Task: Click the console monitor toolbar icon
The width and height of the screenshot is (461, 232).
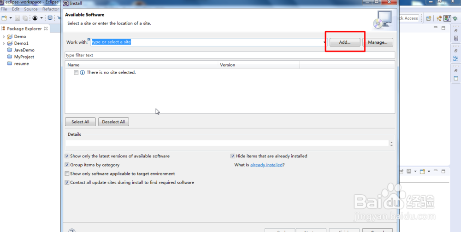Action: (x=50, y=18)
